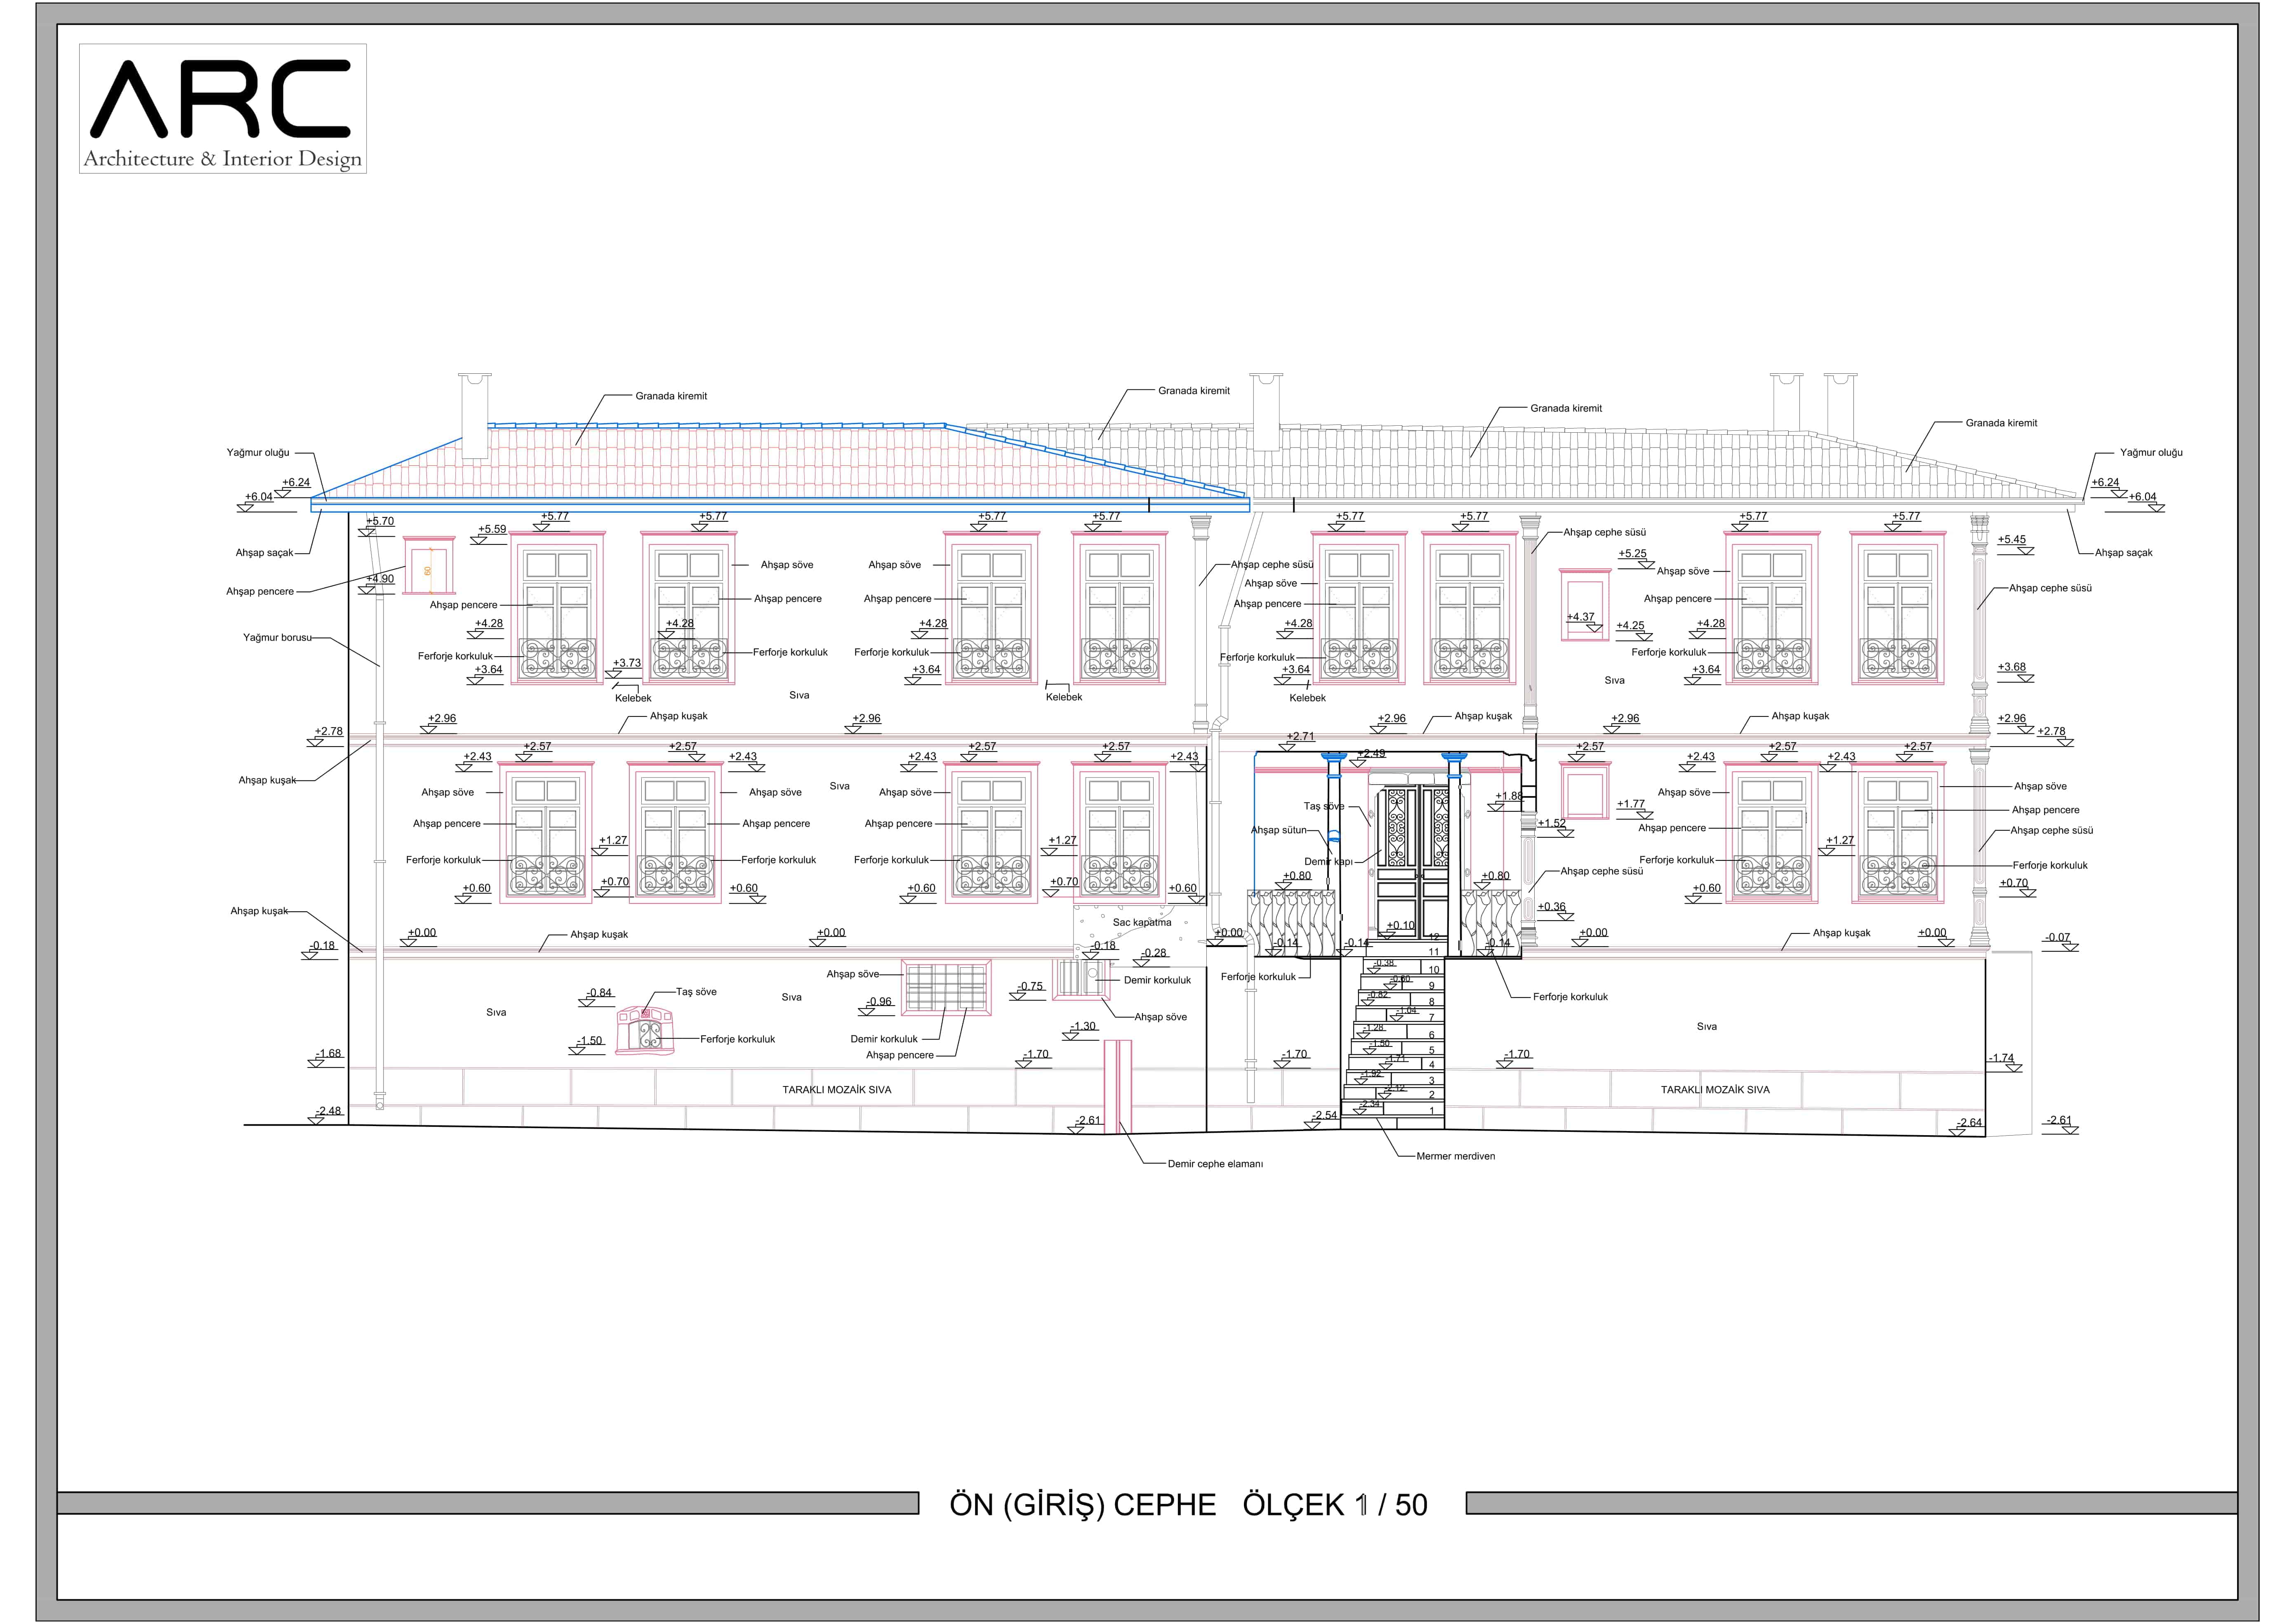Click the '+5.70' elevation mark

coord(380,521)
